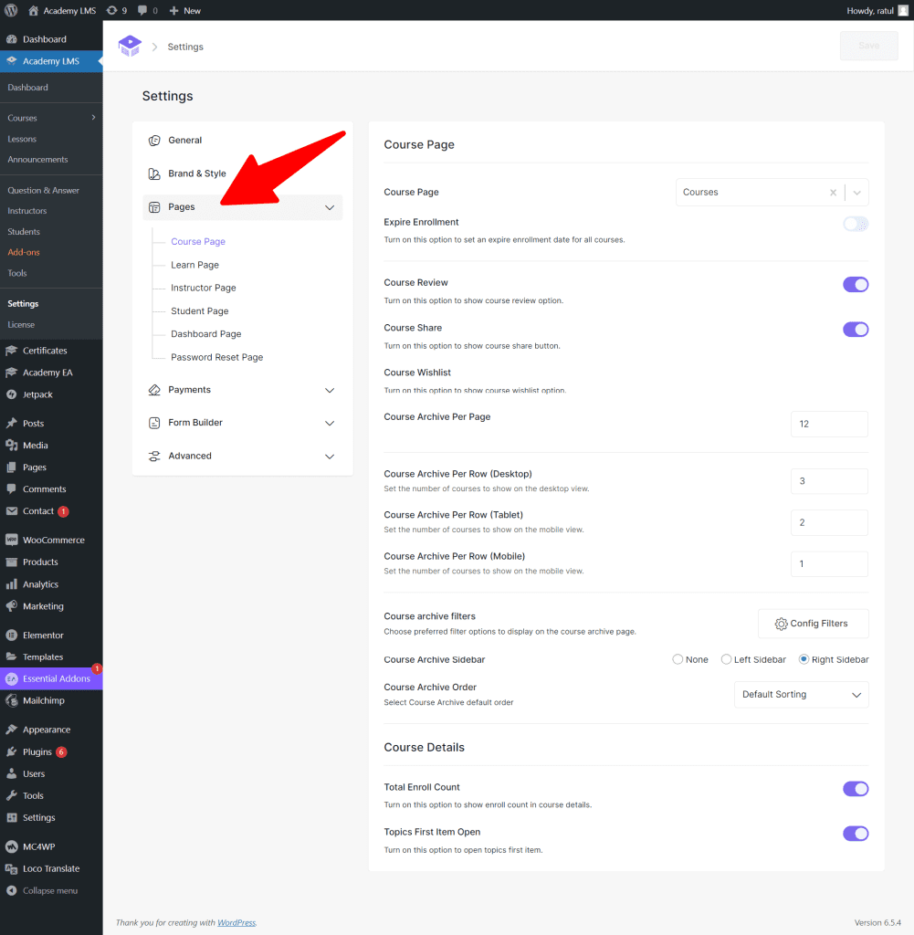Click the Pages section icon

point(153,206)
